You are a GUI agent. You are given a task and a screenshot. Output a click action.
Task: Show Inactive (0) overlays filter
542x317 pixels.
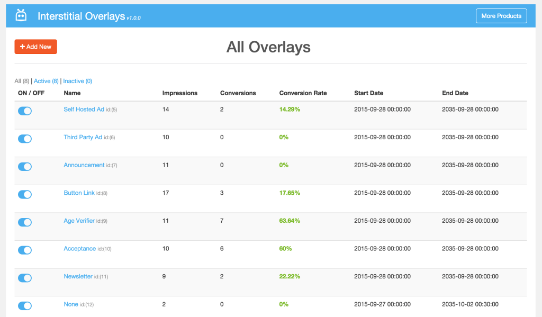(x=77, y=81)
